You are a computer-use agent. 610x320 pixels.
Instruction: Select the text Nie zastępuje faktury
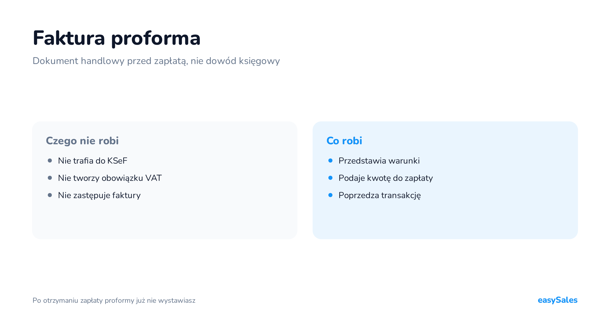(x=99, y=196)
